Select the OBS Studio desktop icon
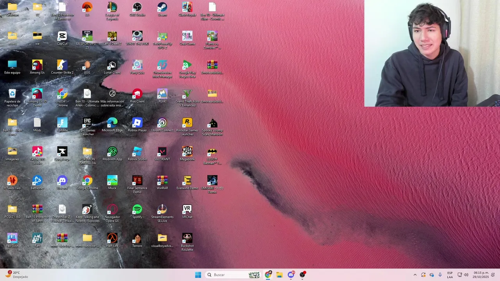This screenshot has width=500, height=281. [137, 9]
